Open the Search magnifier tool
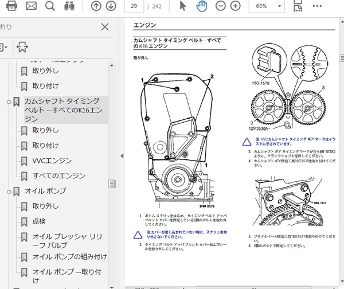Viewport: 344px width, 289px height. (50, 6)
